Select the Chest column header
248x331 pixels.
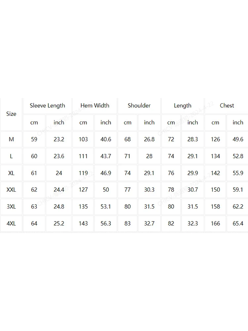[x=227, y=106]
